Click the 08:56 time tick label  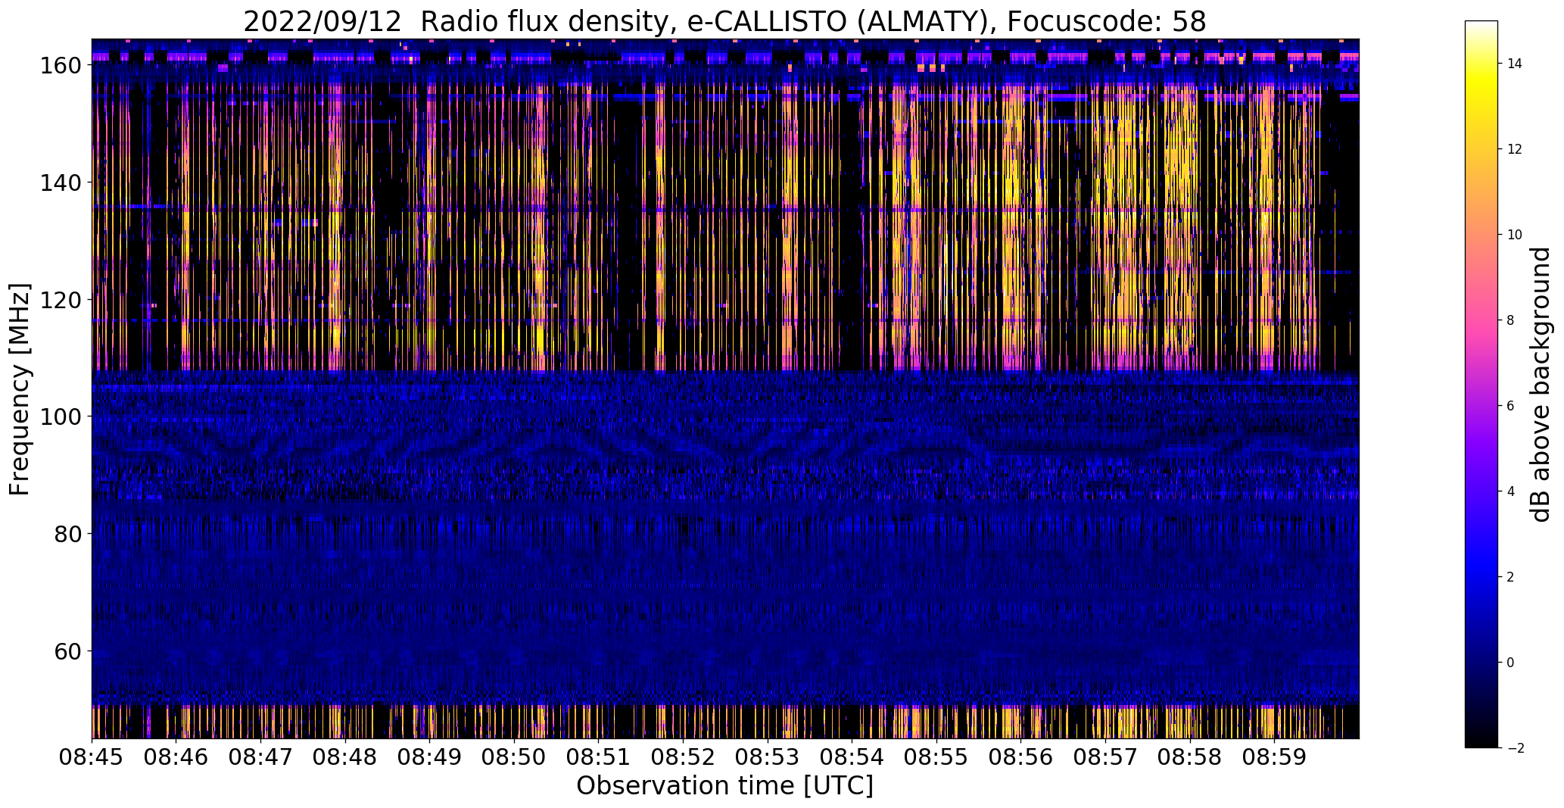click(x=1021, y=757)
